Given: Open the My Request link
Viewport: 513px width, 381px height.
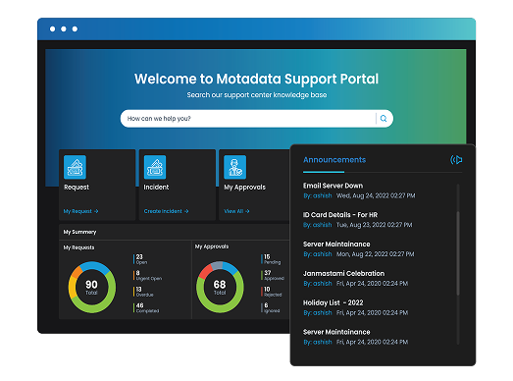Looking at the screenshot, I should pyautogui.click(x=80, y=211).
